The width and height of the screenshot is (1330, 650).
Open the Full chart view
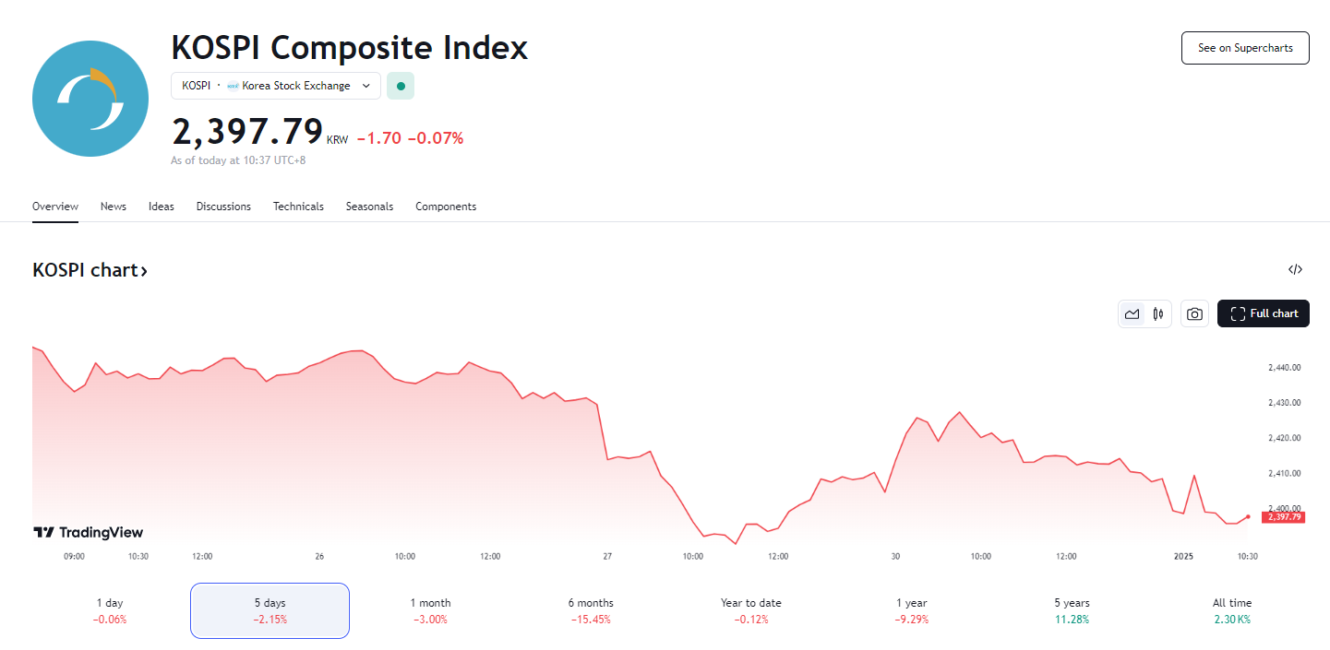pos(1263,314)
